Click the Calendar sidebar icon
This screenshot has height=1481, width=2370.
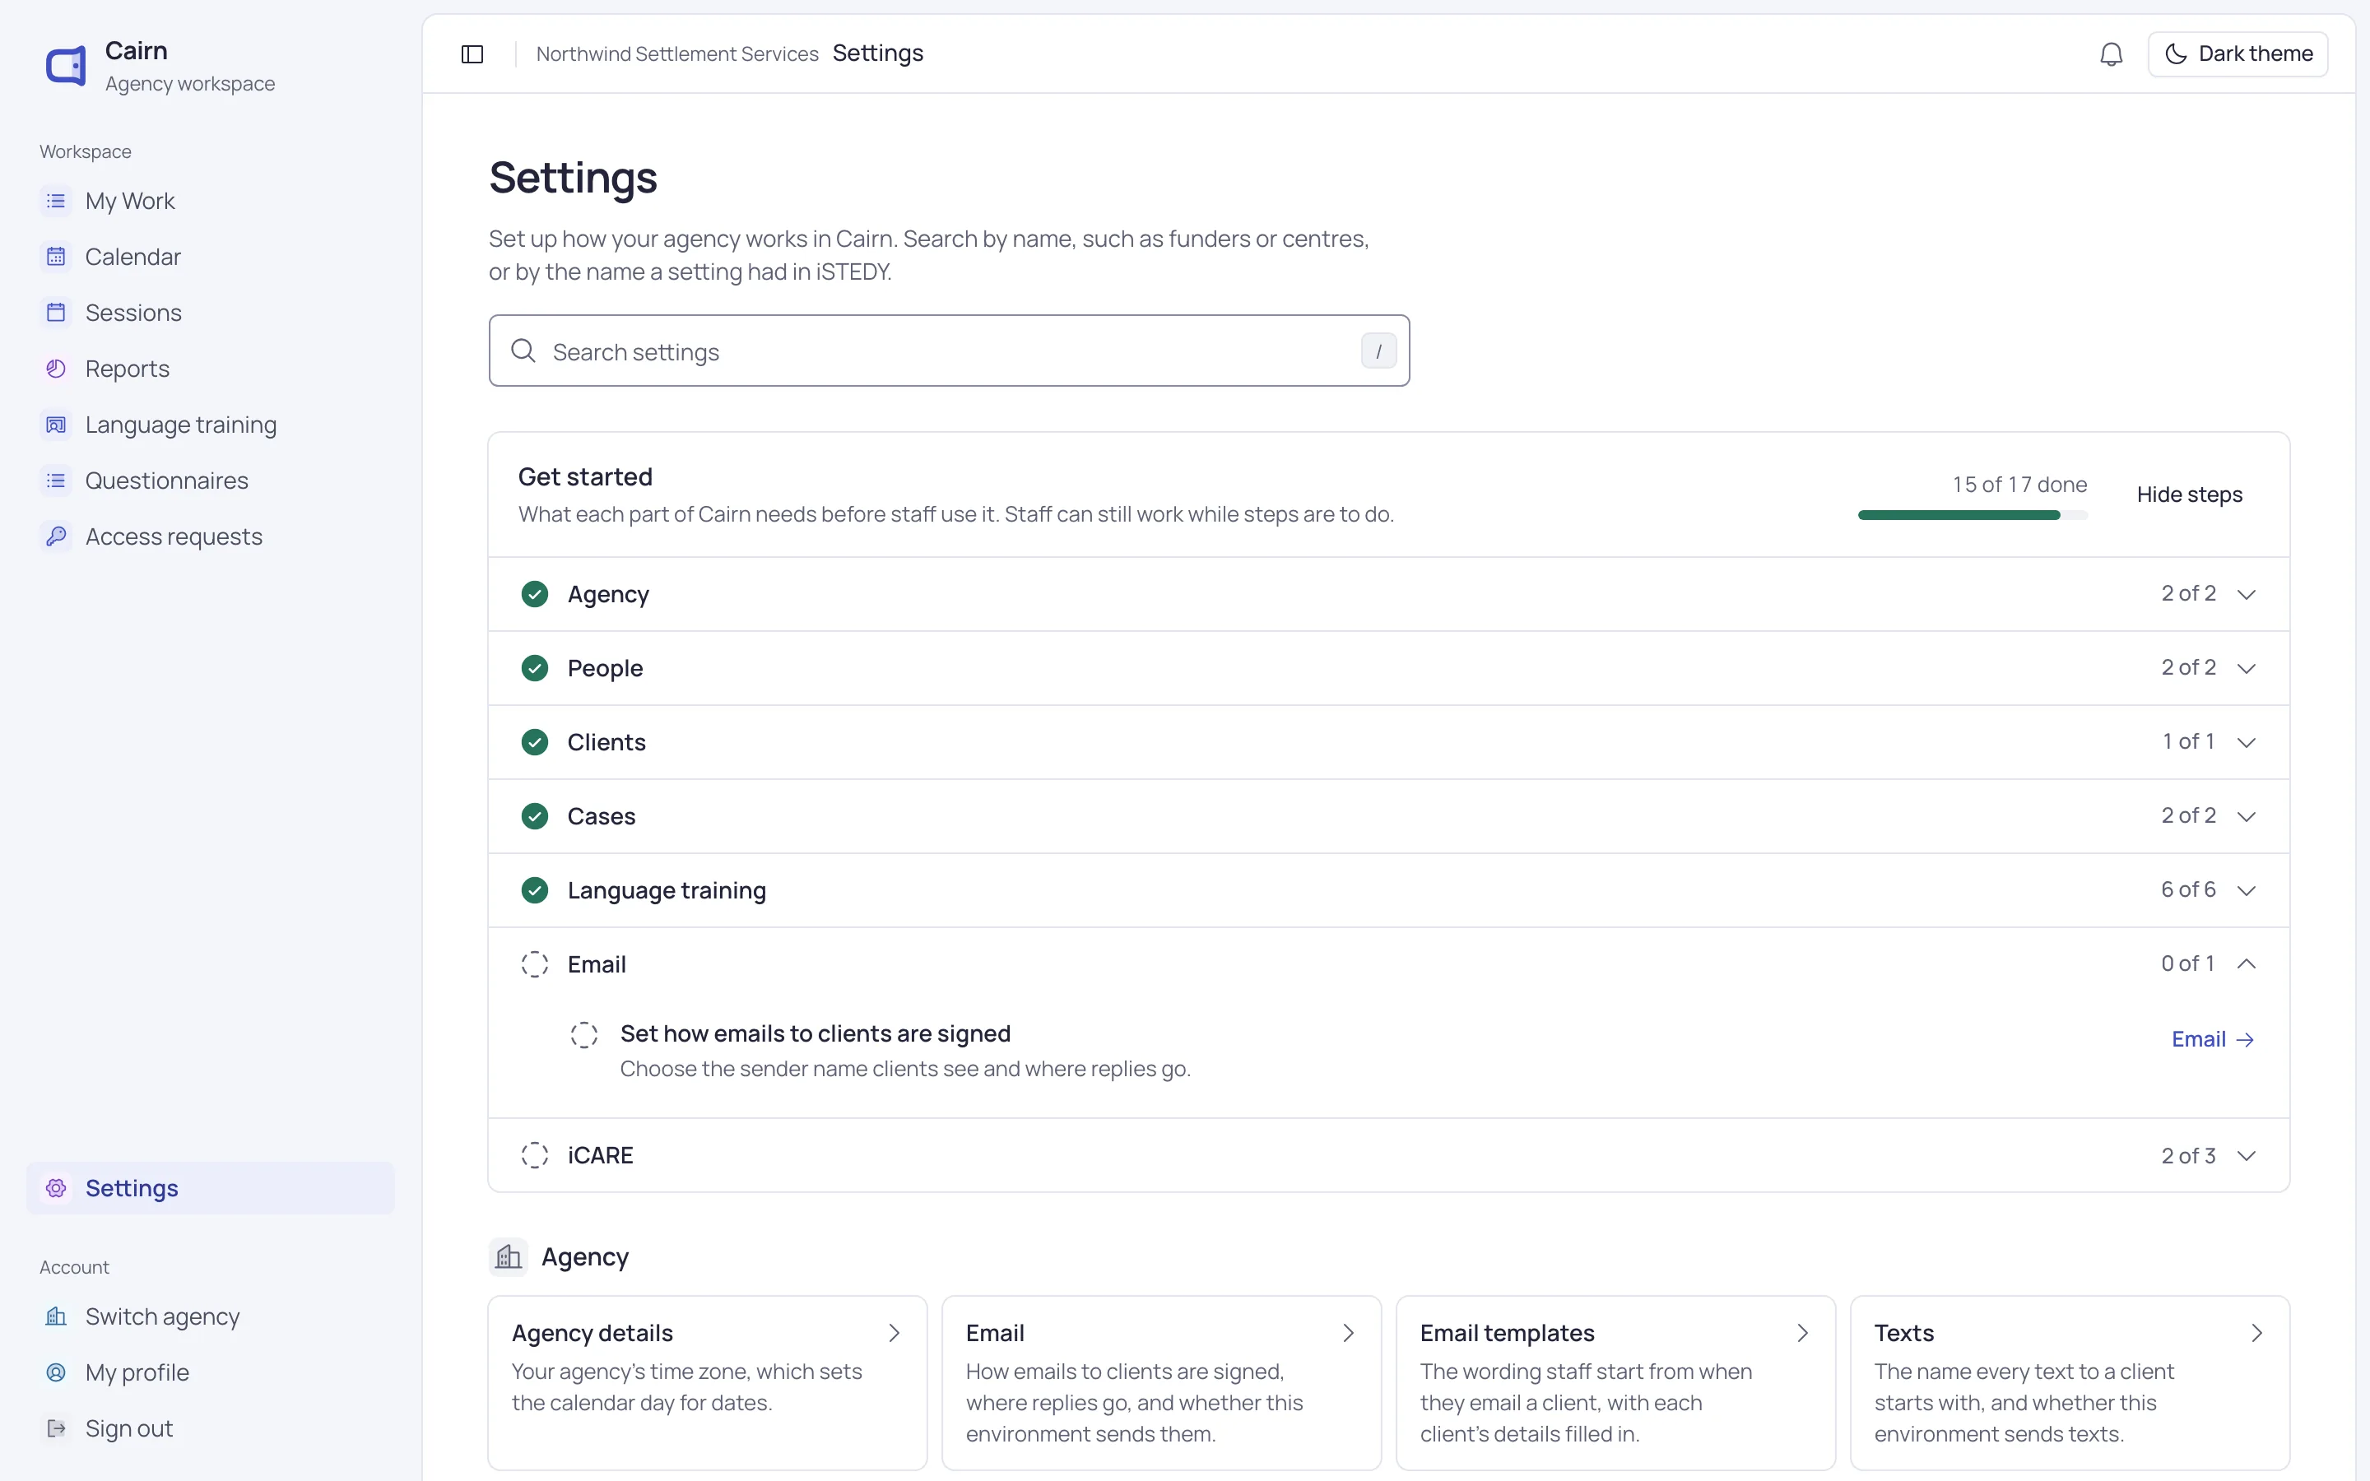click(56, 257)
